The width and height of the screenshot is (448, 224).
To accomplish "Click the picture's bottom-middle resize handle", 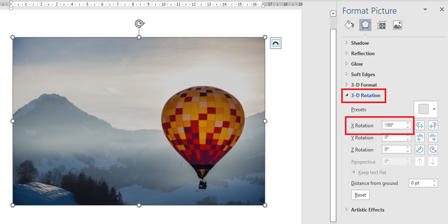I will tap(139, 205).
